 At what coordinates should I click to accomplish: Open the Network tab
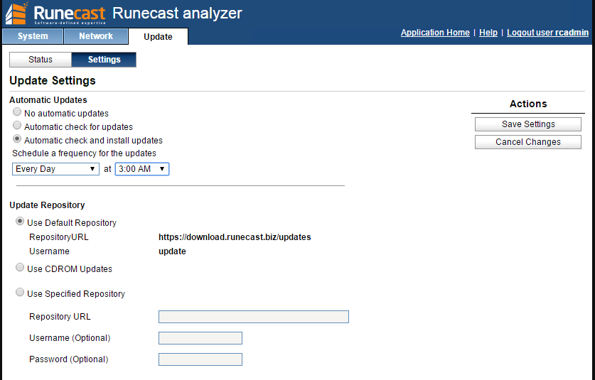(x=96, y=36)
